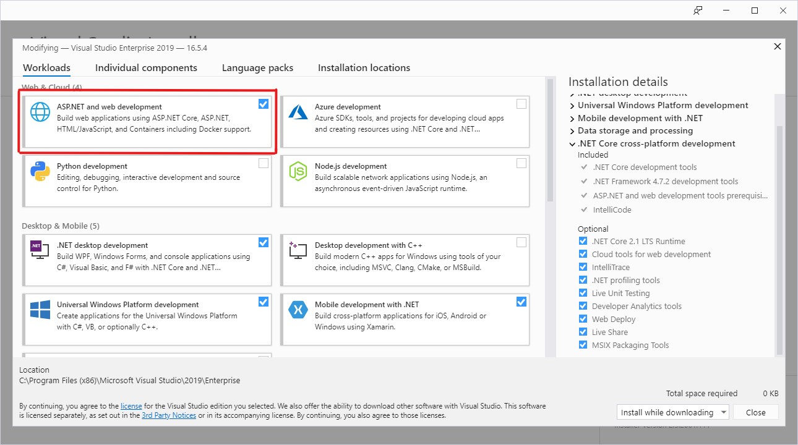Image resolution: width=798 pixels, height=445 pixels.
Task: Uncheck Mobile development with .NET workload
Action: pos(521,302)
